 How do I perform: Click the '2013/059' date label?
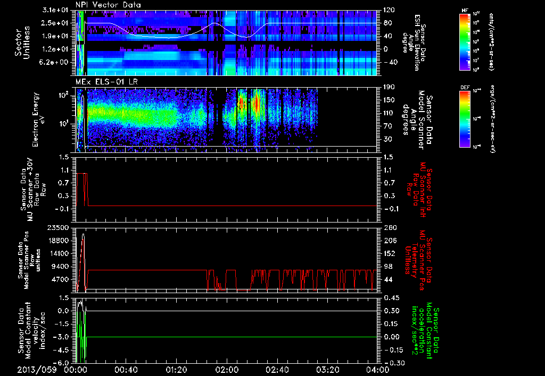coord(37,370)
